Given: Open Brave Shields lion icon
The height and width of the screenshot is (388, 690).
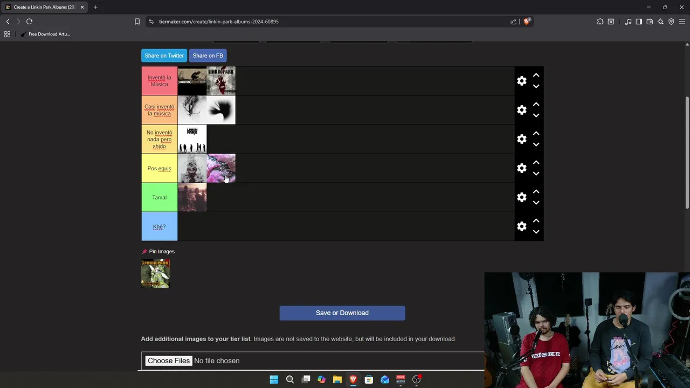Looking at the screenshot, I should [527, 22].
